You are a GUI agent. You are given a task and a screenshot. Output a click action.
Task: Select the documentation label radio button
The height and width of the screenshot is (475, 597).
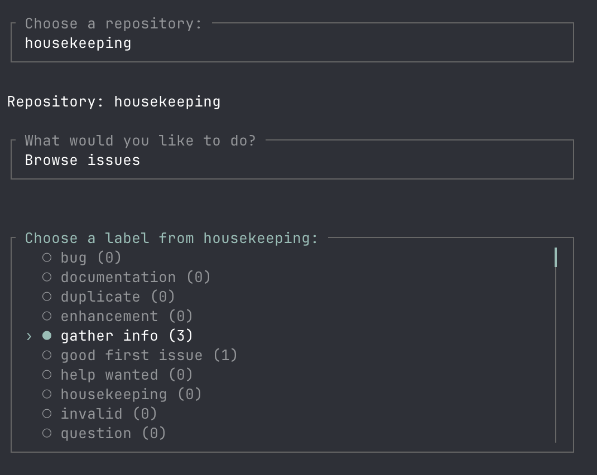[47, 277]
